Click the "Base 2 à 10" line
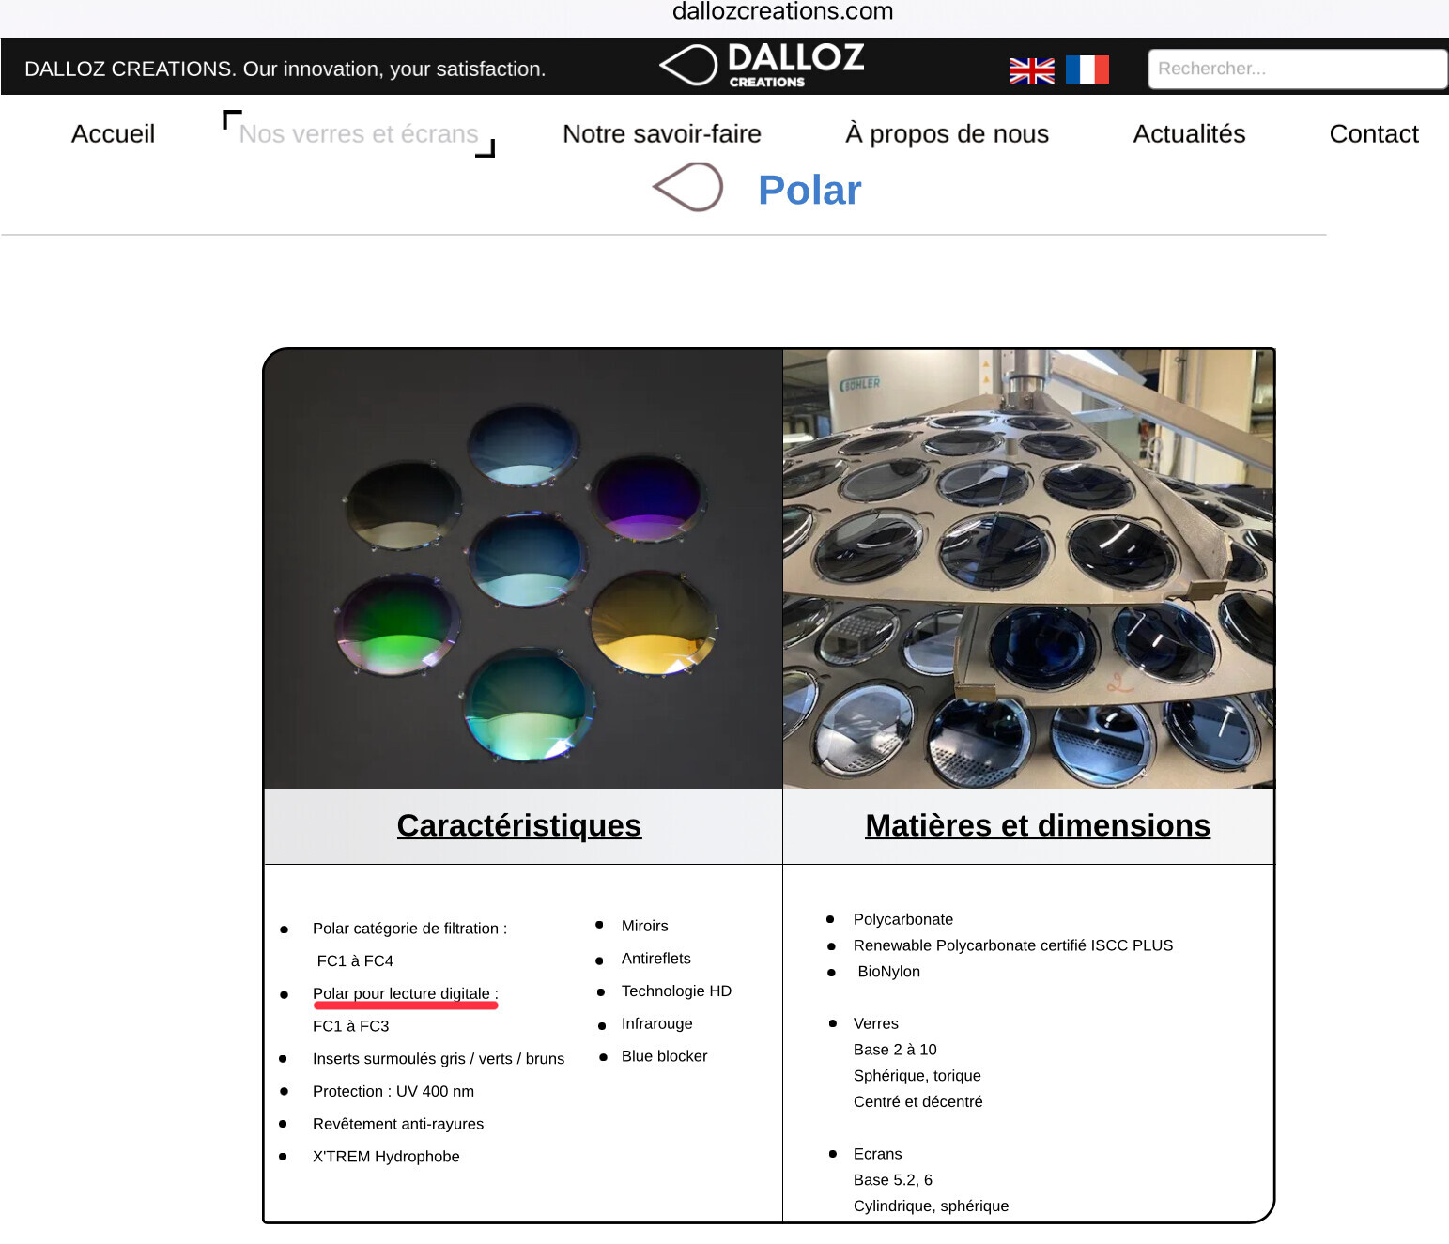 pos(895,1050)
